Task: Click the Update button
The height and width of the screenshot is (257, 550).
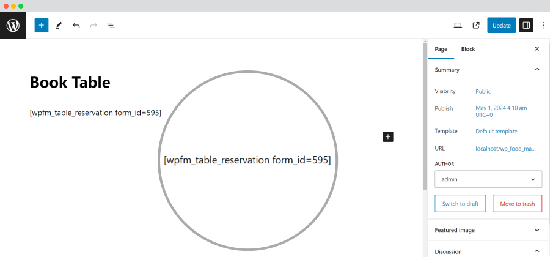Action: [501, 25]
